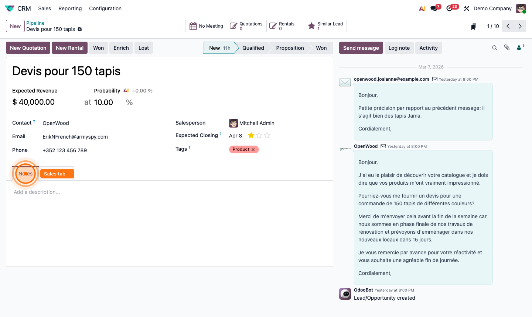Switch to the Sales tab

click(x=57, y=173)
